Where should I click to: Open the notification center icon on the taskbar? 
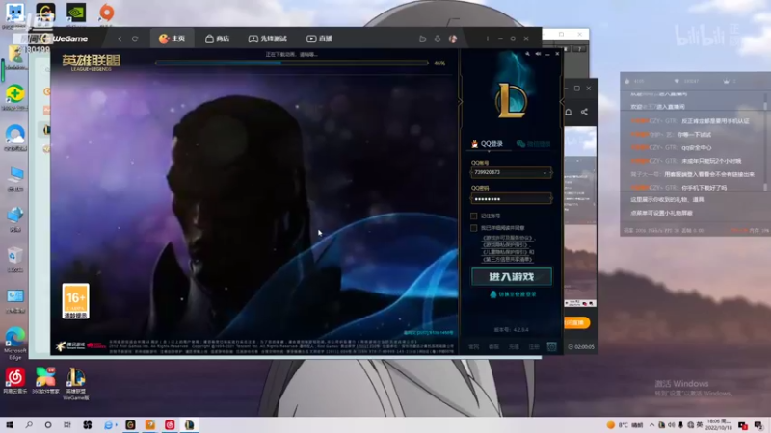pos(758,425)
